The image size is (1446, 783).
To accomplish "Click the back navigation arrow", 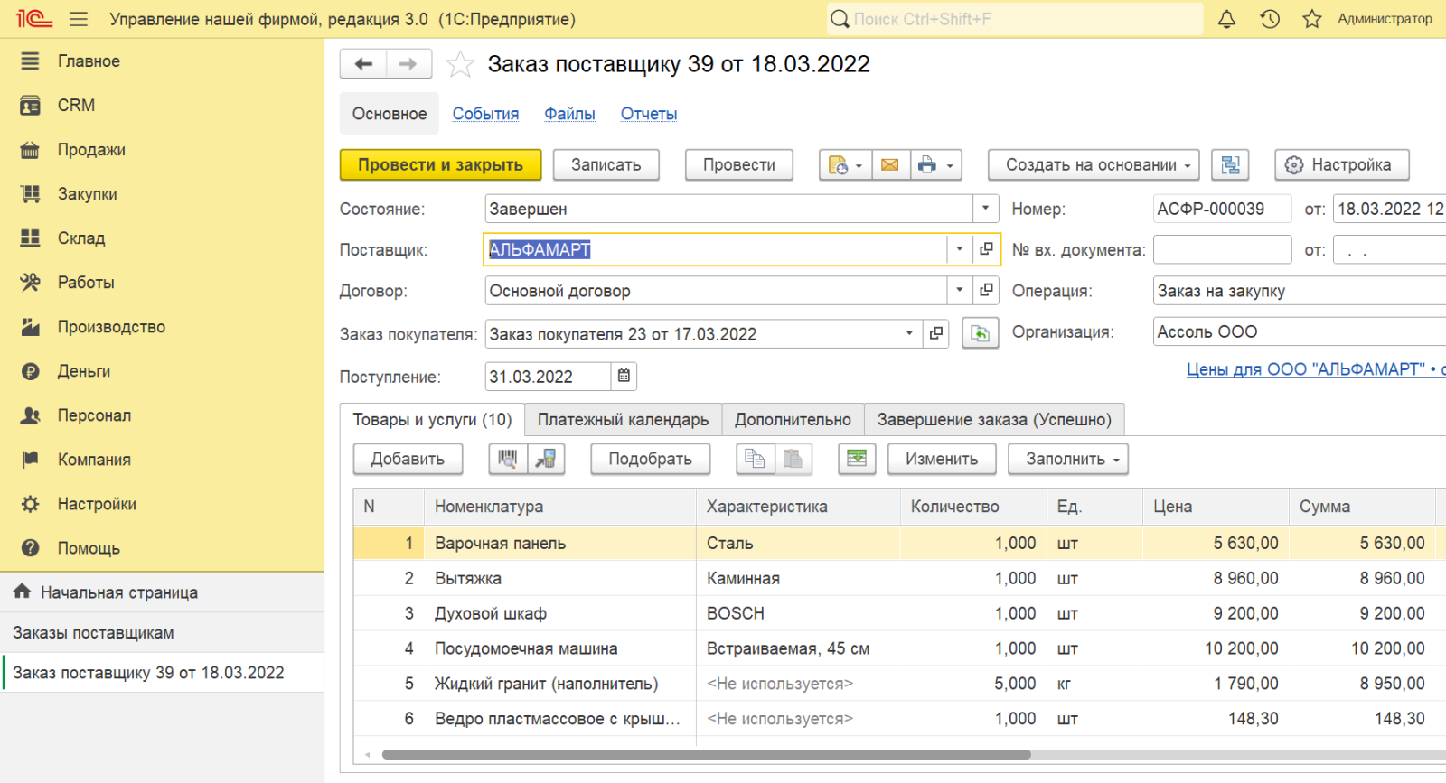I will click(363, 64).
